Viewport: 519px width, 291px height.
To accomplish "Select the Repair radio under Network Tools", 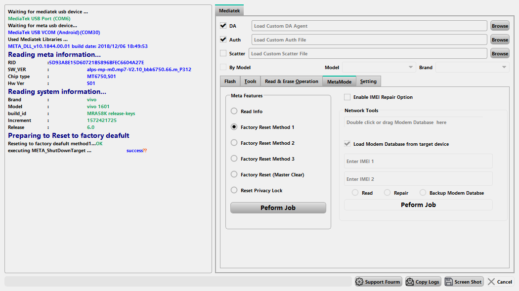I will tap(387, 193).
